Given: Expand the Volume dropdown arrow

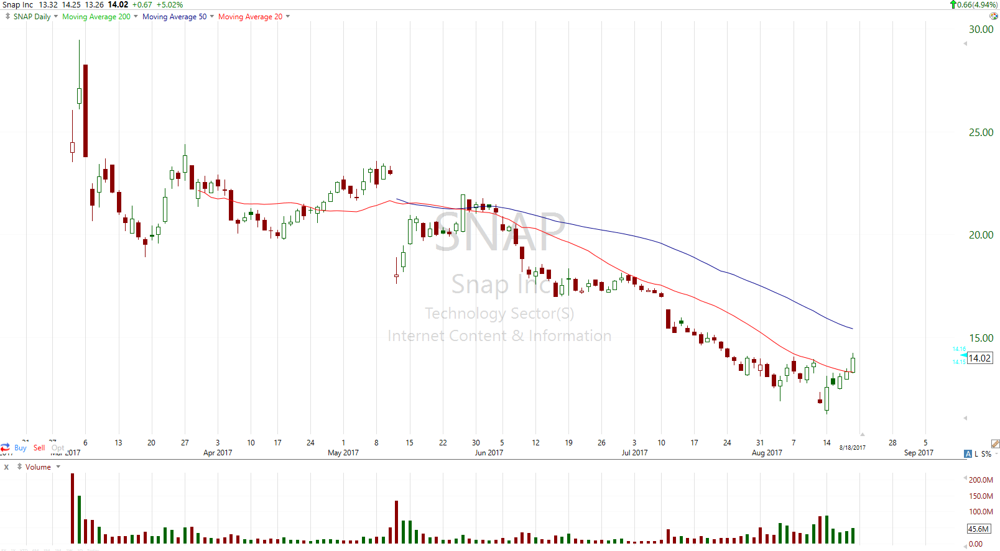Looking at the screenshot, I should click(x=58, y=467).
